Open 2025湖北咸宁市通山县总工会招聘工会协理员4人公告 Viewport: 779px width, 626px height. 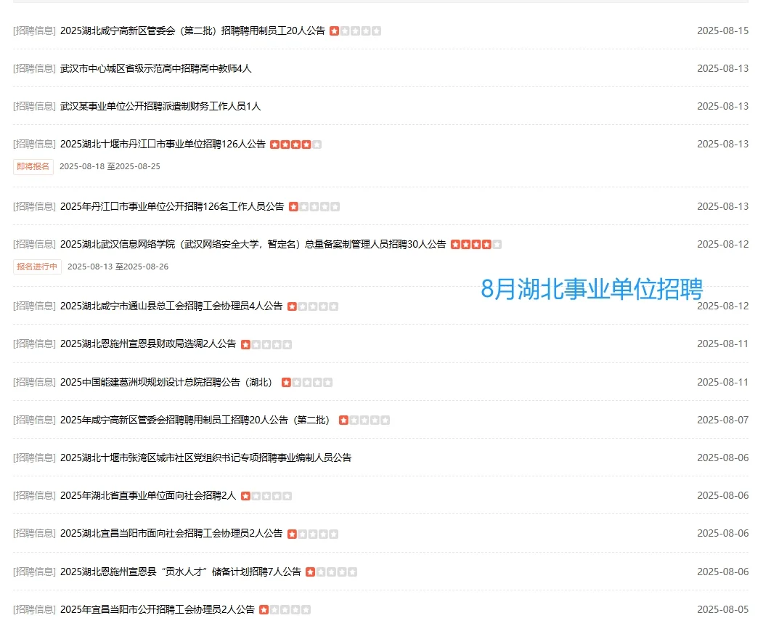pyautogui.click(x=171, y=306)
